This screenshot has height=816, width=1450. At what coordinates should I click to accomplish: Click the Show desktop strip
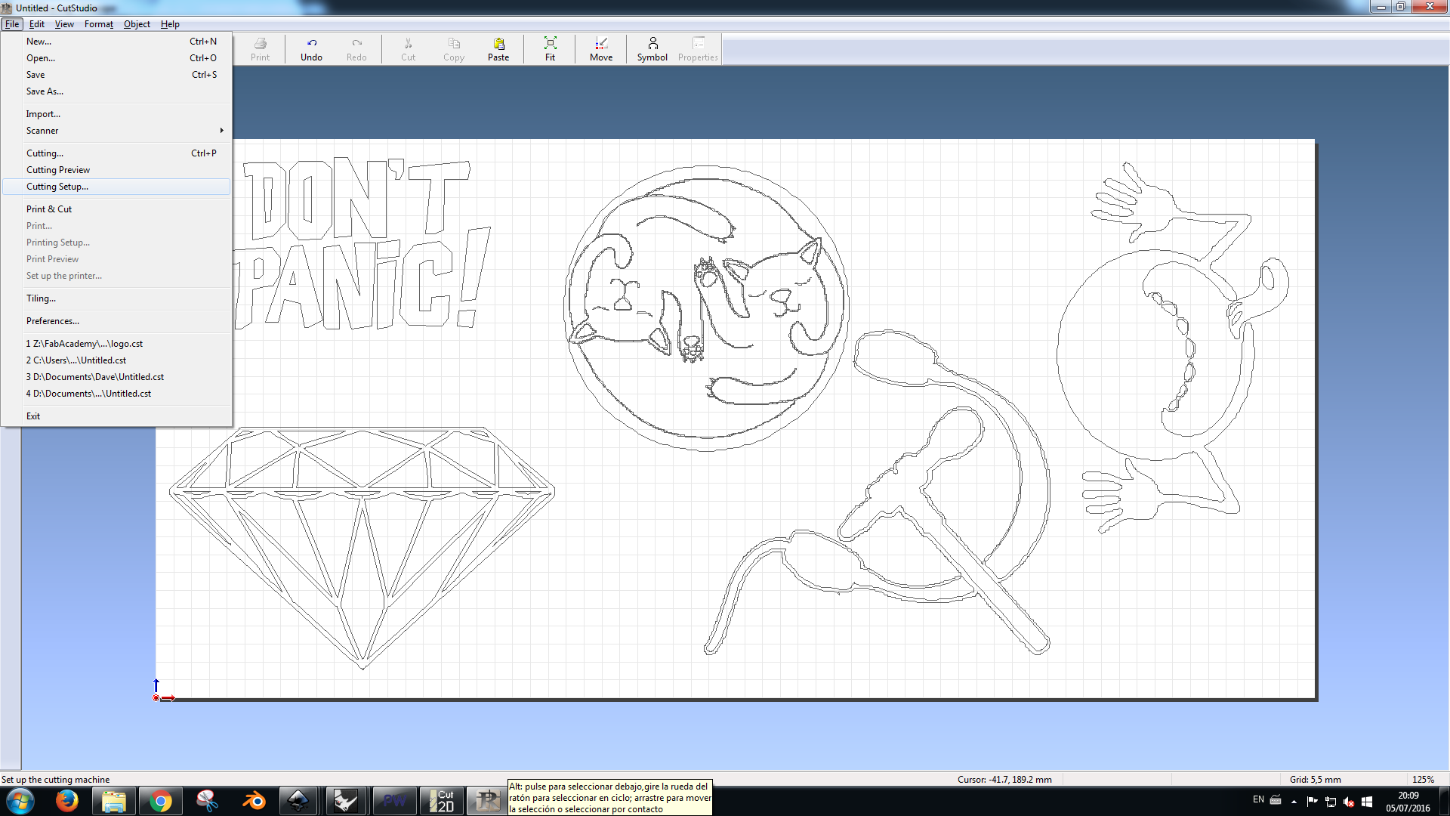pos(1444,801)
